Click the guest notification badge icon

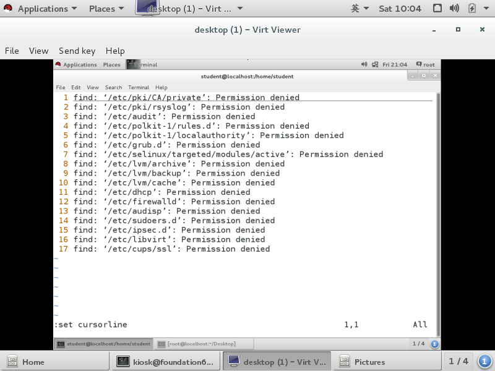[434, 344]
